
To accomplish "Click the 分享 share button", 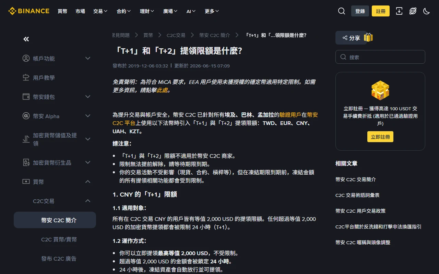I will tap(351, 38).
